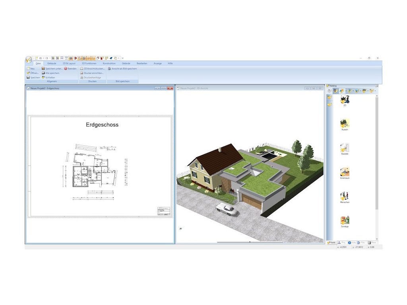Click 2D Ansicht drucken button
Image resolution: width=407 pixels, height=305 pixels.
[92, 68]
